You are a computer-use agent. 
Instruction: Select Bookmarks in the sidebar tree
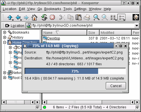click(21, 32)
